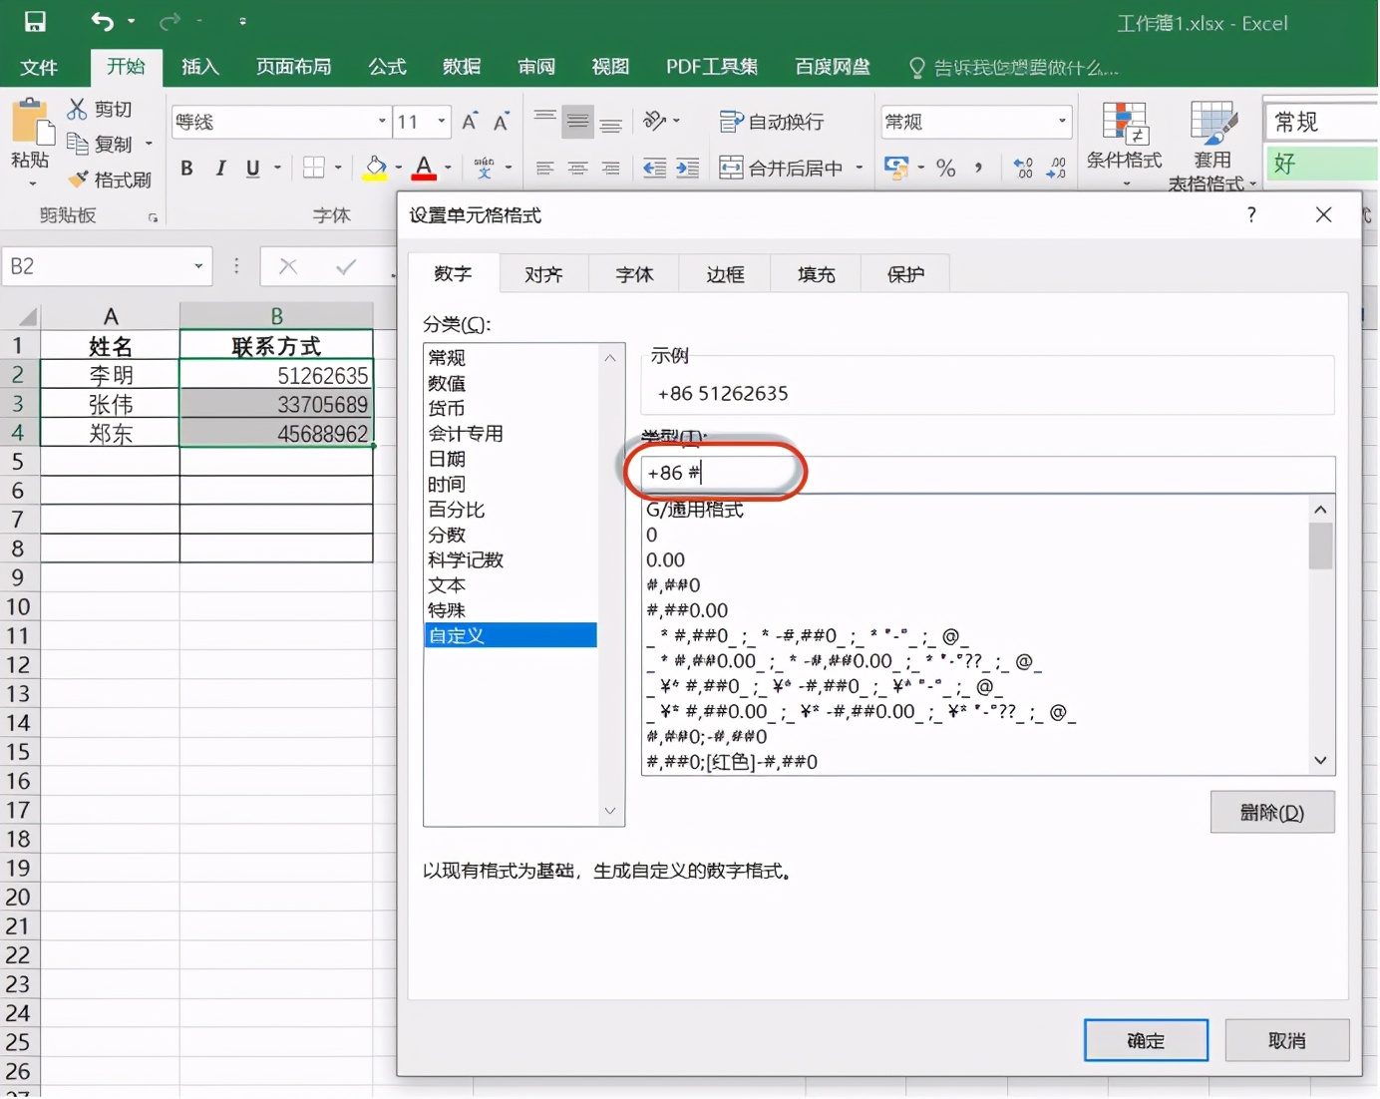Choose the 0.00 format type
This screenshot has height=1099, width=1380.
click(666, 559)
